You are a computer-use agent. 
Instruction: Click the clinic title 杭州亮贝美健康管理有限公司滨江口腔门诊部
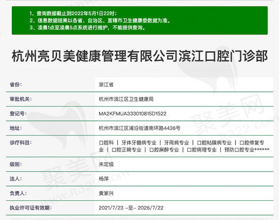(x=139, y=56)
